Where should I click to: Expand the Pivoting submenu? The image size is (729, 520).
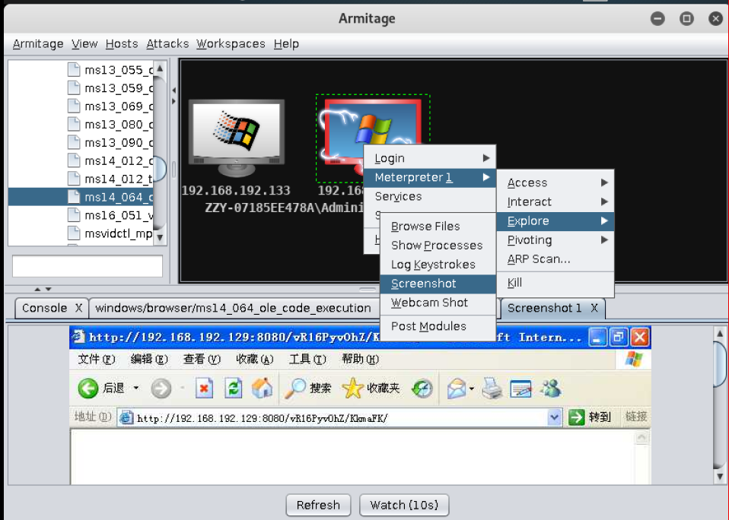(x=556, y=240)
